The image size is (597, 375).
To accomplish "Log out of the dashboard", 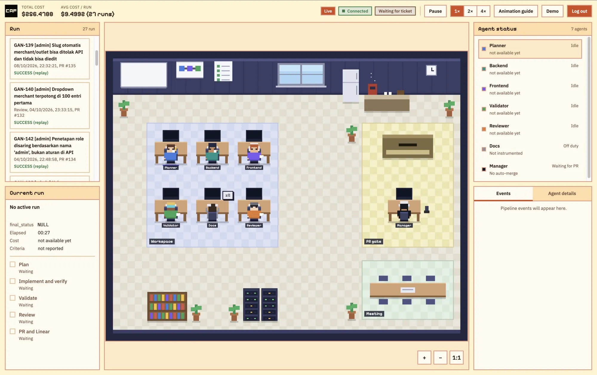I will (579, 11).
